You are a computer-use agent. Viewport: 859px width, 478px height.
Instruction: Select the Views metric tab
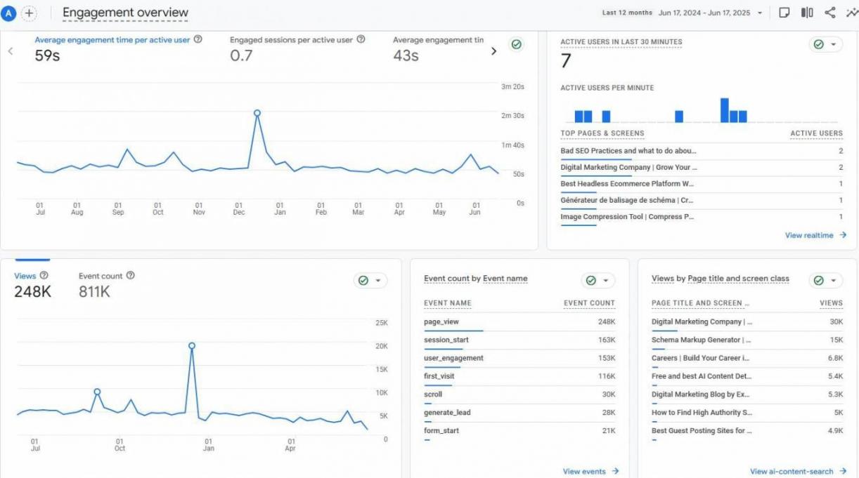(25, 277)
